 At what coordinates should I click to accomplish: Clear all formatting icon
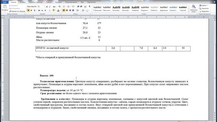(x=59, y=7)
